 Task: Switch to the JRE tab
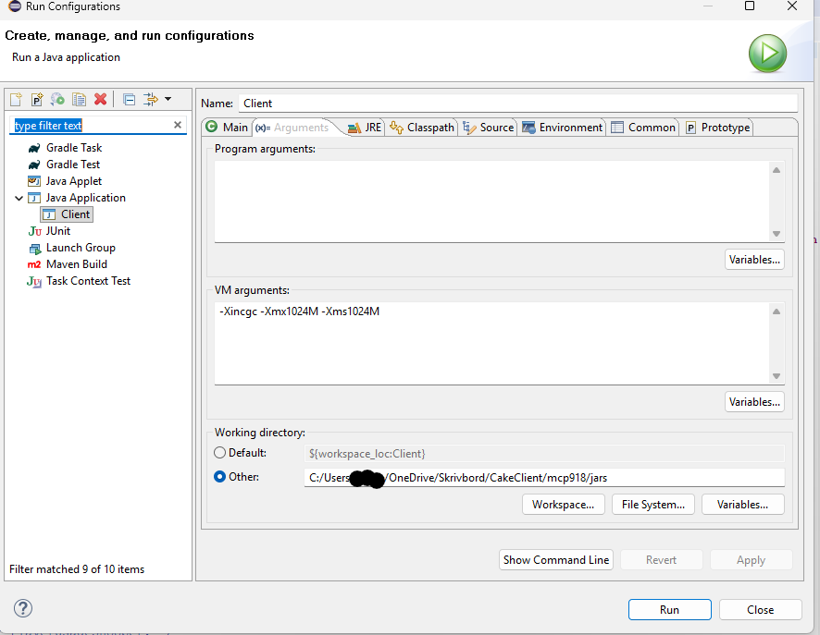tap(365, 128)
